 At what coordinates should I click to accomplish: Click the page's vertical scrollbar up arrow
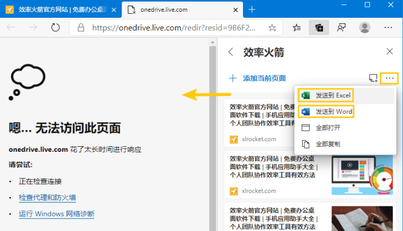coord(212,42)
